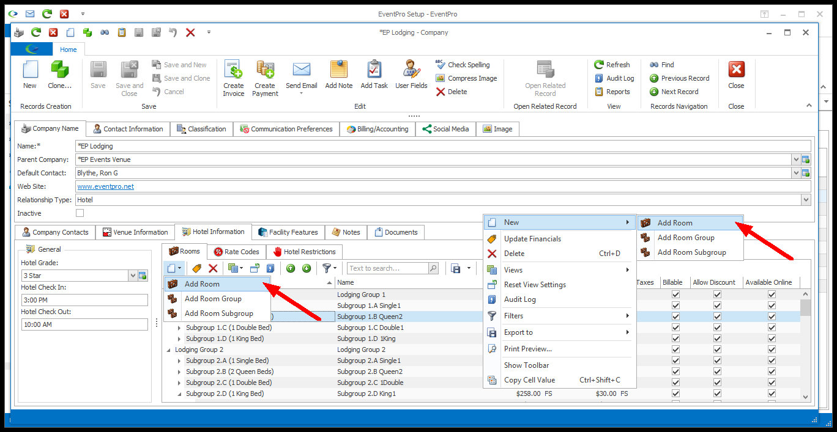The image size is (837, 432).
Task: Switch to the Billing/Accounting tab
Action: [378, 129]
